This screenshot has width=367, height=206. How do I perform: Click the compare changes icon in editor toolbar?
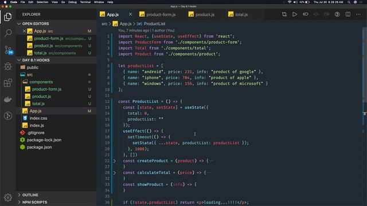click(x=284, y=14)
